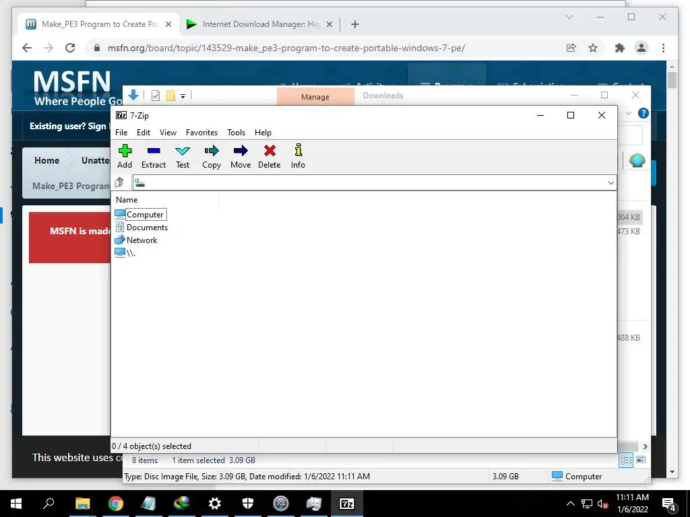The height and width of the screenshot is (517, 690).
Task: Click the Properties checkmark icon in Explorer toolbar
Action: (x=156, y=96)
